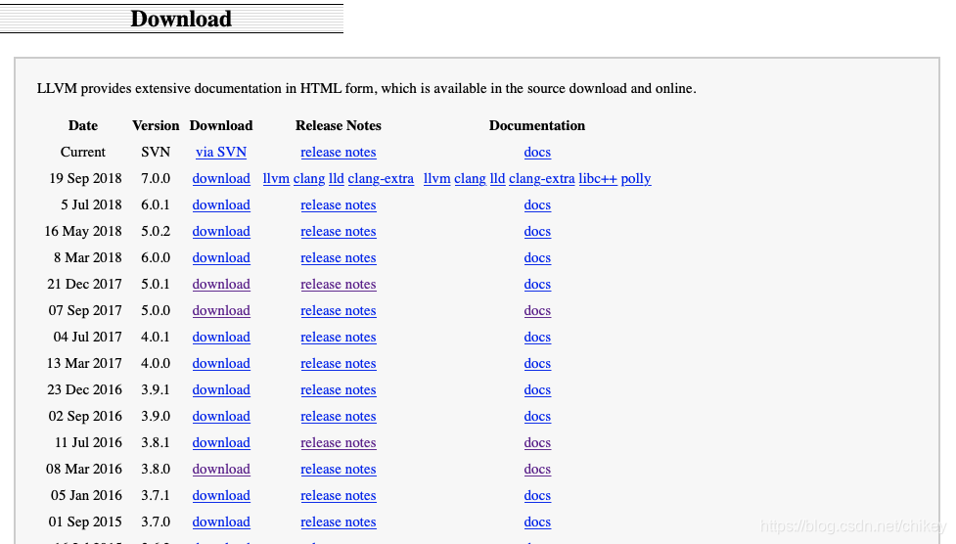Image resolution: width=956 pixels, height=544 pixels.
Task: Open release notes for the Current SVN row
Action: coord(339,152)
